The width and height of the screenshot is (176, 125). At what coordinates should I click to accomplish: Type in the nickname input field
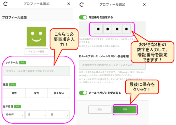tap(36, 71)
